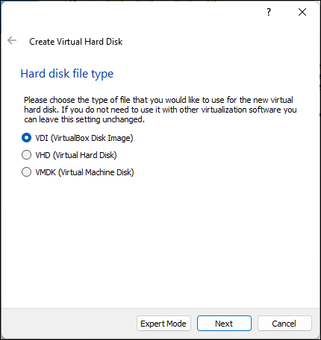Image resolution: width=321 pixels, height=340 pixels.
Task: Cancel the hard disk creation wizard
Action: tap(284, 324)
